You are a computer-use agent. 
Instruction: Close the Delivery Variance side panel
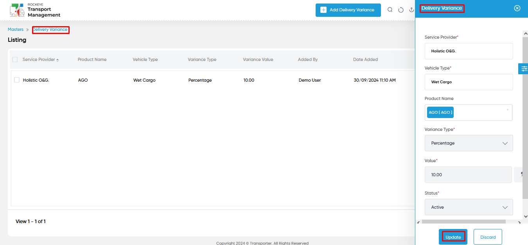click(x=517, y=8)
